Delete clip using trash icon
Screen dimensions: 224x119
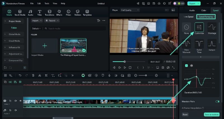(33, 75)
